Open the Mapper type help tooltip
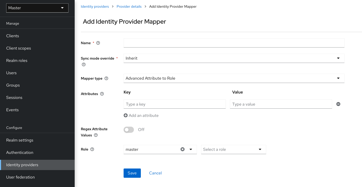362x187 pixels. coord(106,78)
